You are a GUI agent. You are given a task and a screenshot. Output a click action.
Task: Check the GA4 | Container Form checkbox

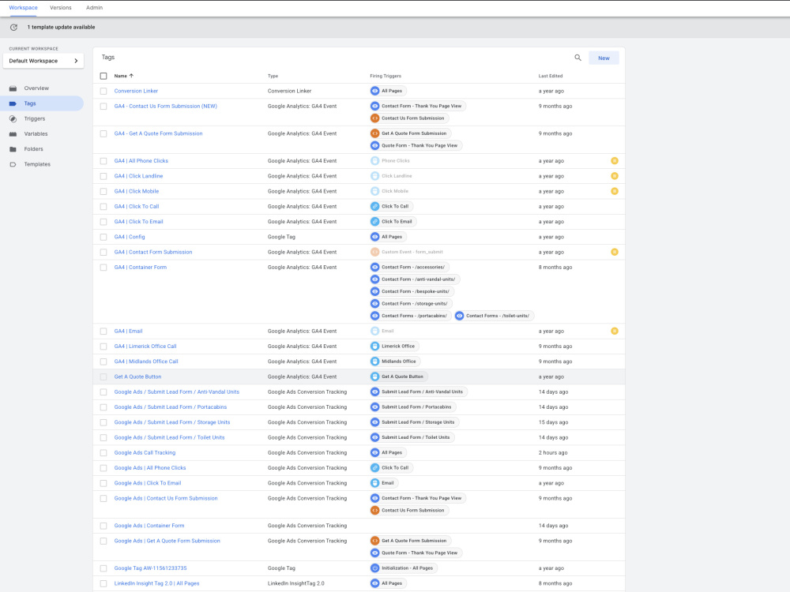[103, 268]
